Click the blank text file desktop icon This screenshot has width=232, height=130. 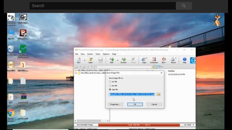coord(23,82)
